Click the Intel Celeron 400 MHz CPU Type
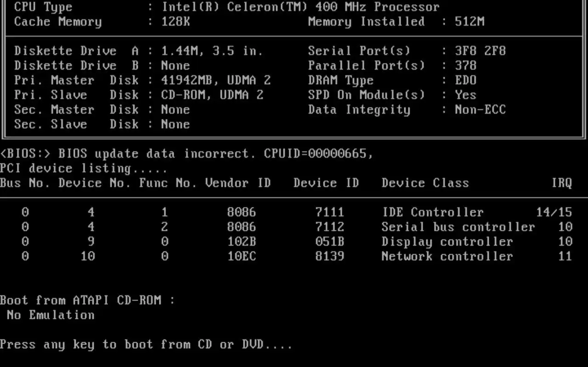This screenshot has width=588, height=367. 300,7
